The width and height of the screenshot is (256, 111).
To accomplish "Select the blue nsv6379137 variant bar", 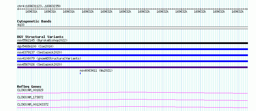I will click(x=132, y=55).
